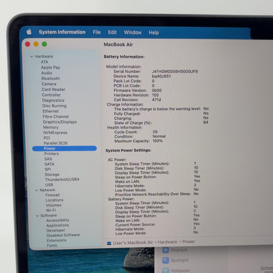Click User's MacBook Air in path bar
Screen dimensions: 273x273
(133, 243)
